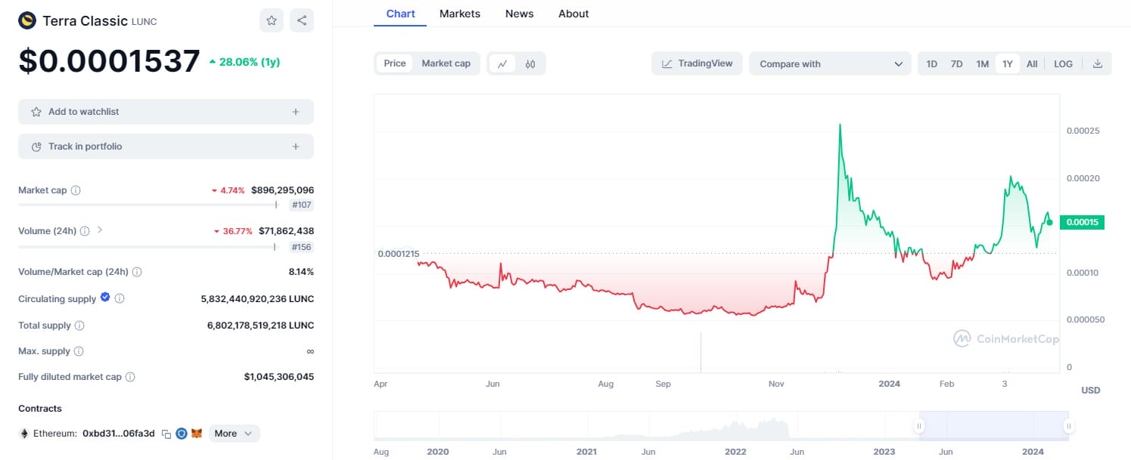Copy the Ethereum contract address
Screen dimensions: 1131x460
pyautogui.click(x=166, y=434)
